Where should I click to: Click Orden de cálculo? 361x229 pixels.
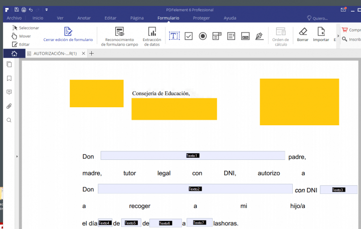pos(281,37)
